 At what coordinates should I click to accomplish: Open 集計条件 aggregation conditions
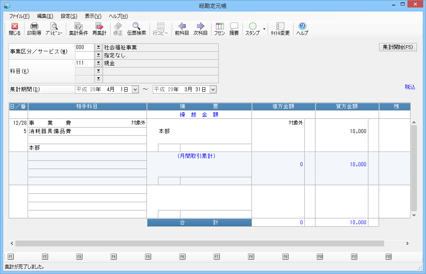(x=79, y=29)
